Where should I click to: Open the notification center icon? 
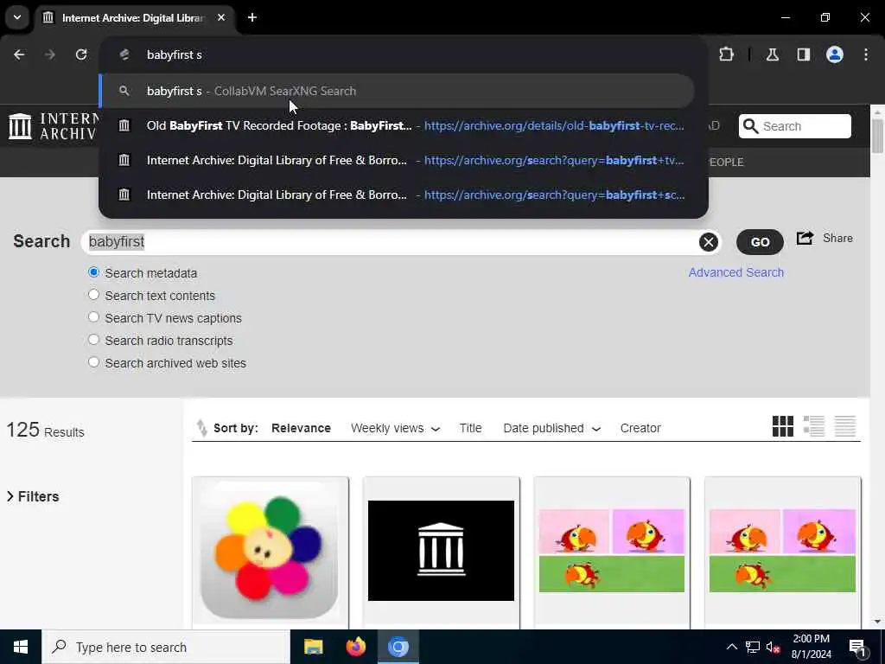[x=857, y=648]
